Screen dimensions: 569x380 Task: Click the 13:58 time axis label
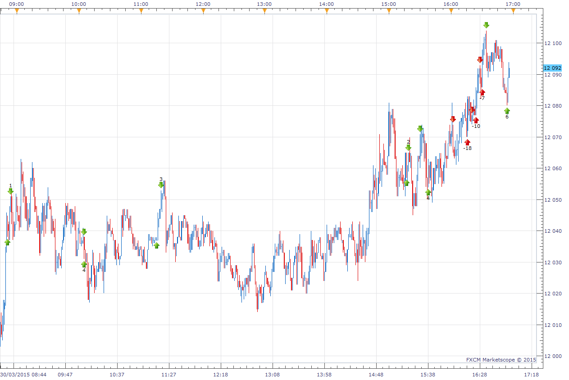[x=324, y=375]
